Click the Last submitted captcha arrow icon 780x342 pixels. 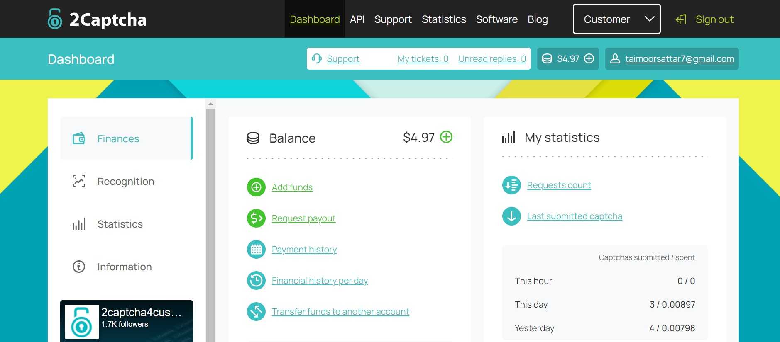point(511,216)
